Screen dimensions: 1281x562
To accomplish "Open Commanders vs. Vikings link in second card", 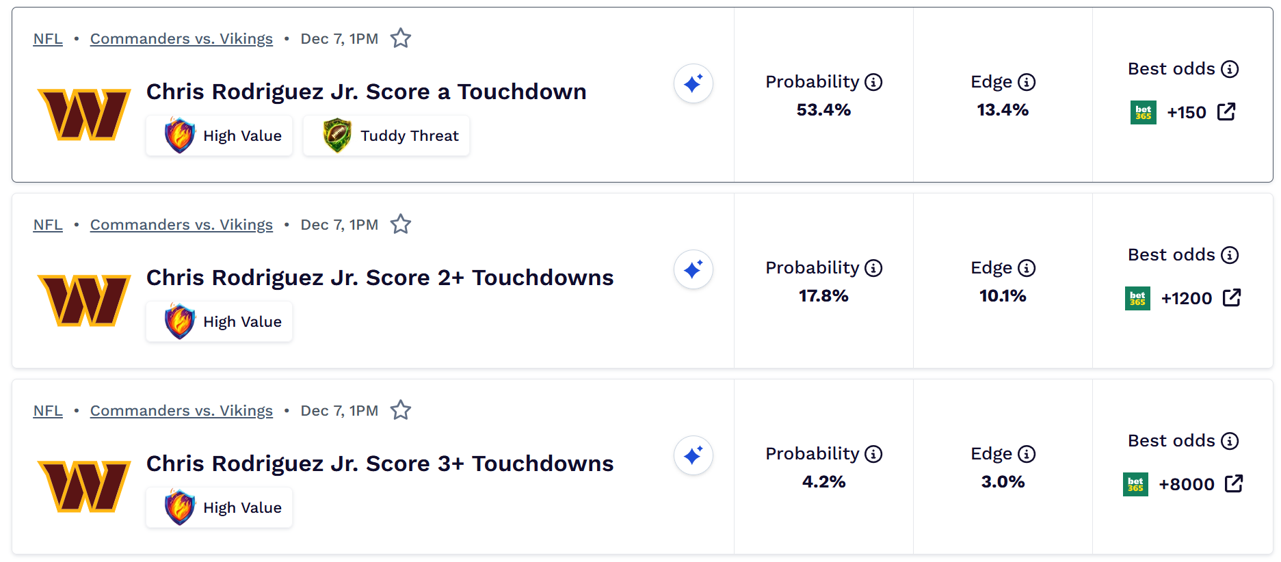I will point(181,225).
